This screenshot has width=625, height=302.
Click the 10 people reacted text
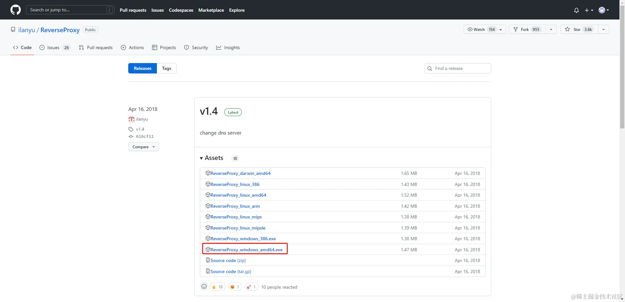(x=279, y=287)
